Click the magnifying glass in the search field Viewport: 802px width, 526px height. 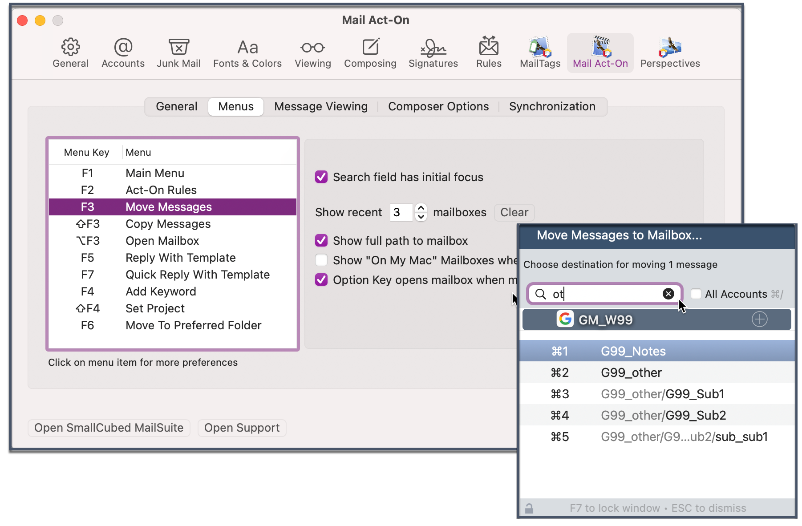coord(540,294)
